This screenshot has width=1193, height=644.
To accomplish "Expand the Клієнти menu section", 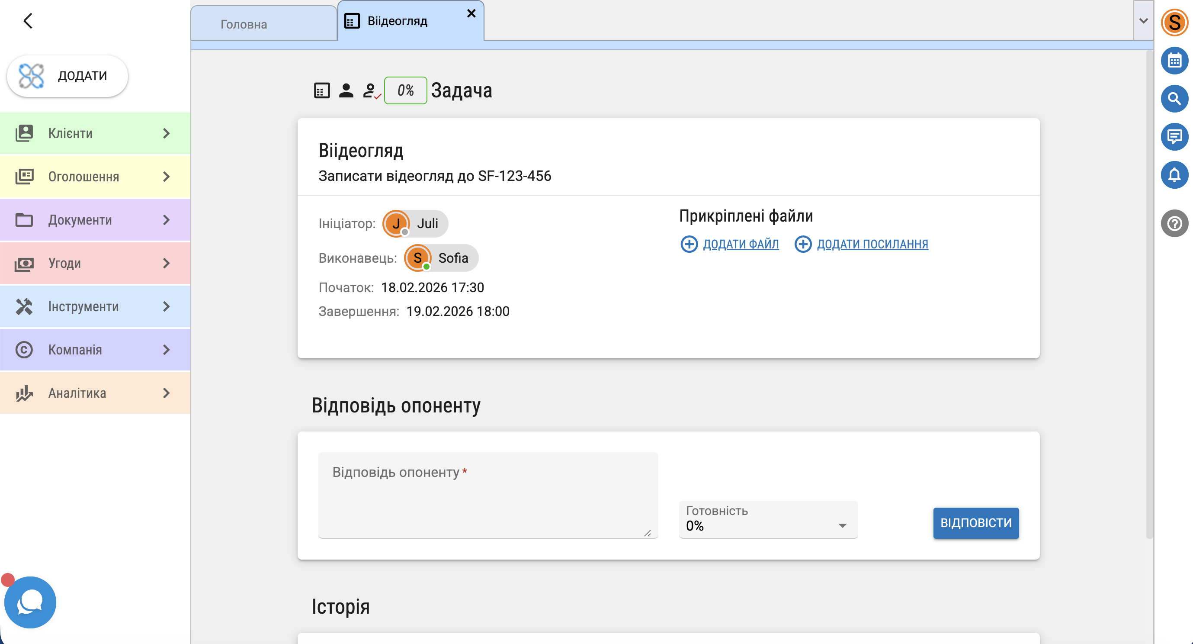I will [95, 133].
